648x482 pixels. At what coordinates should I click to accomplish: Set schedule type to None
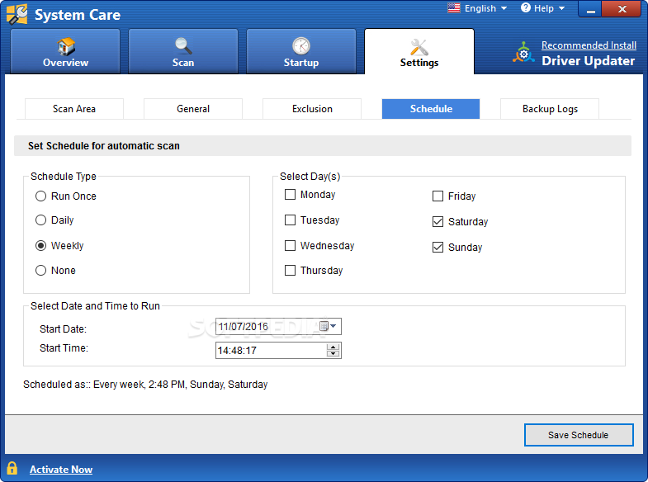(x=40, y=271)
